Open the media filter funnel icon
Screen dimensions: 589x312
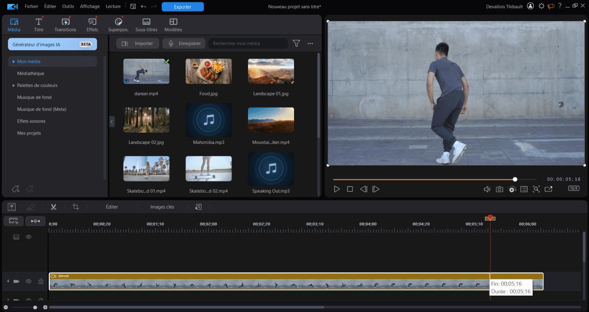(x=296, y=43)
